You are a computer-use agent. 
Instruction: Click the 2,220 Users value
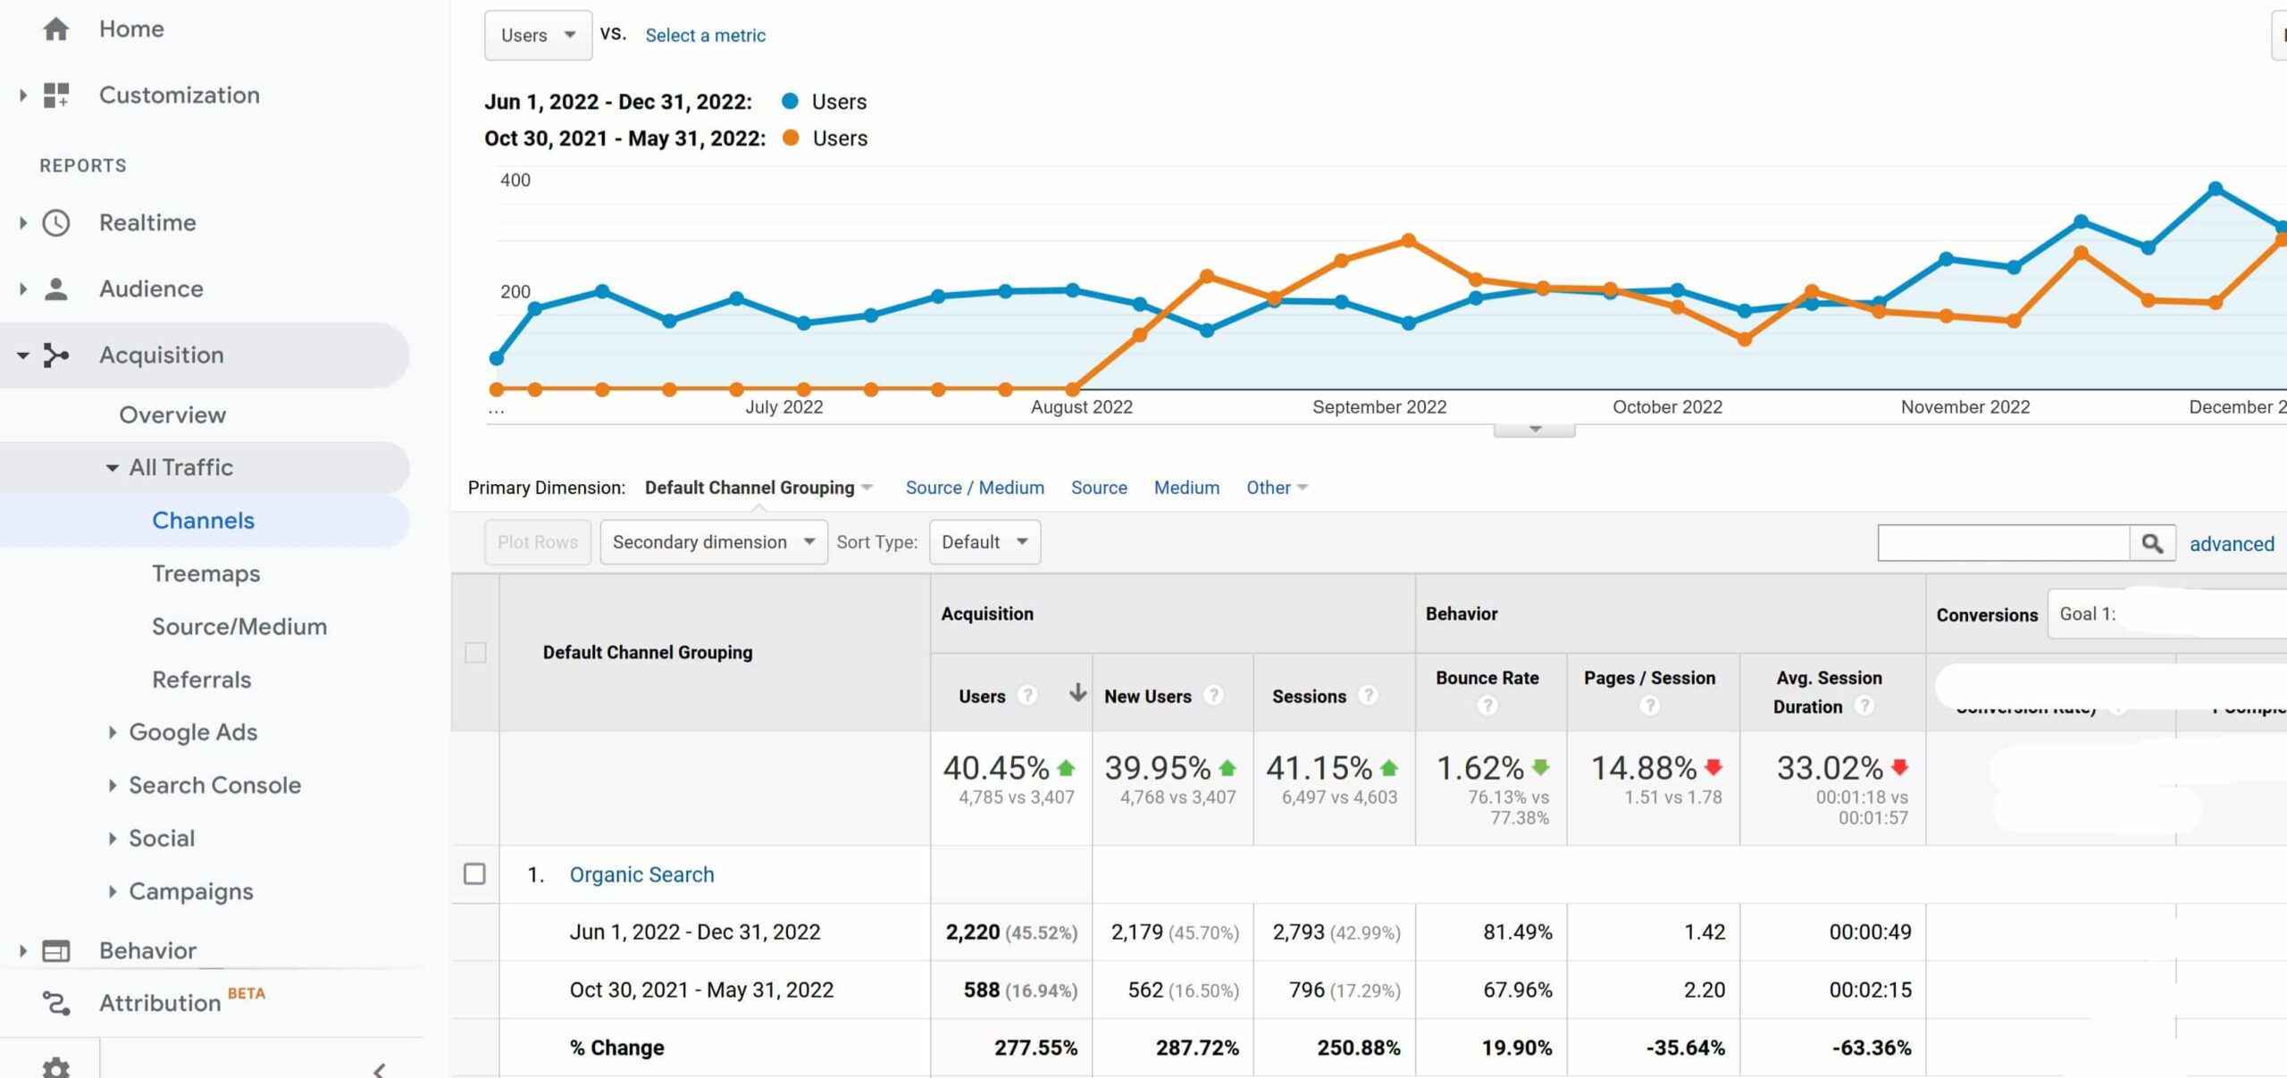coord(973,932)
